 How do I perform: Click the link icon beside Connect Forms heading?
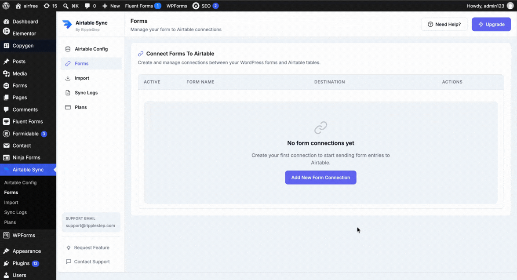pyautogui.click(x=141, y=54)
